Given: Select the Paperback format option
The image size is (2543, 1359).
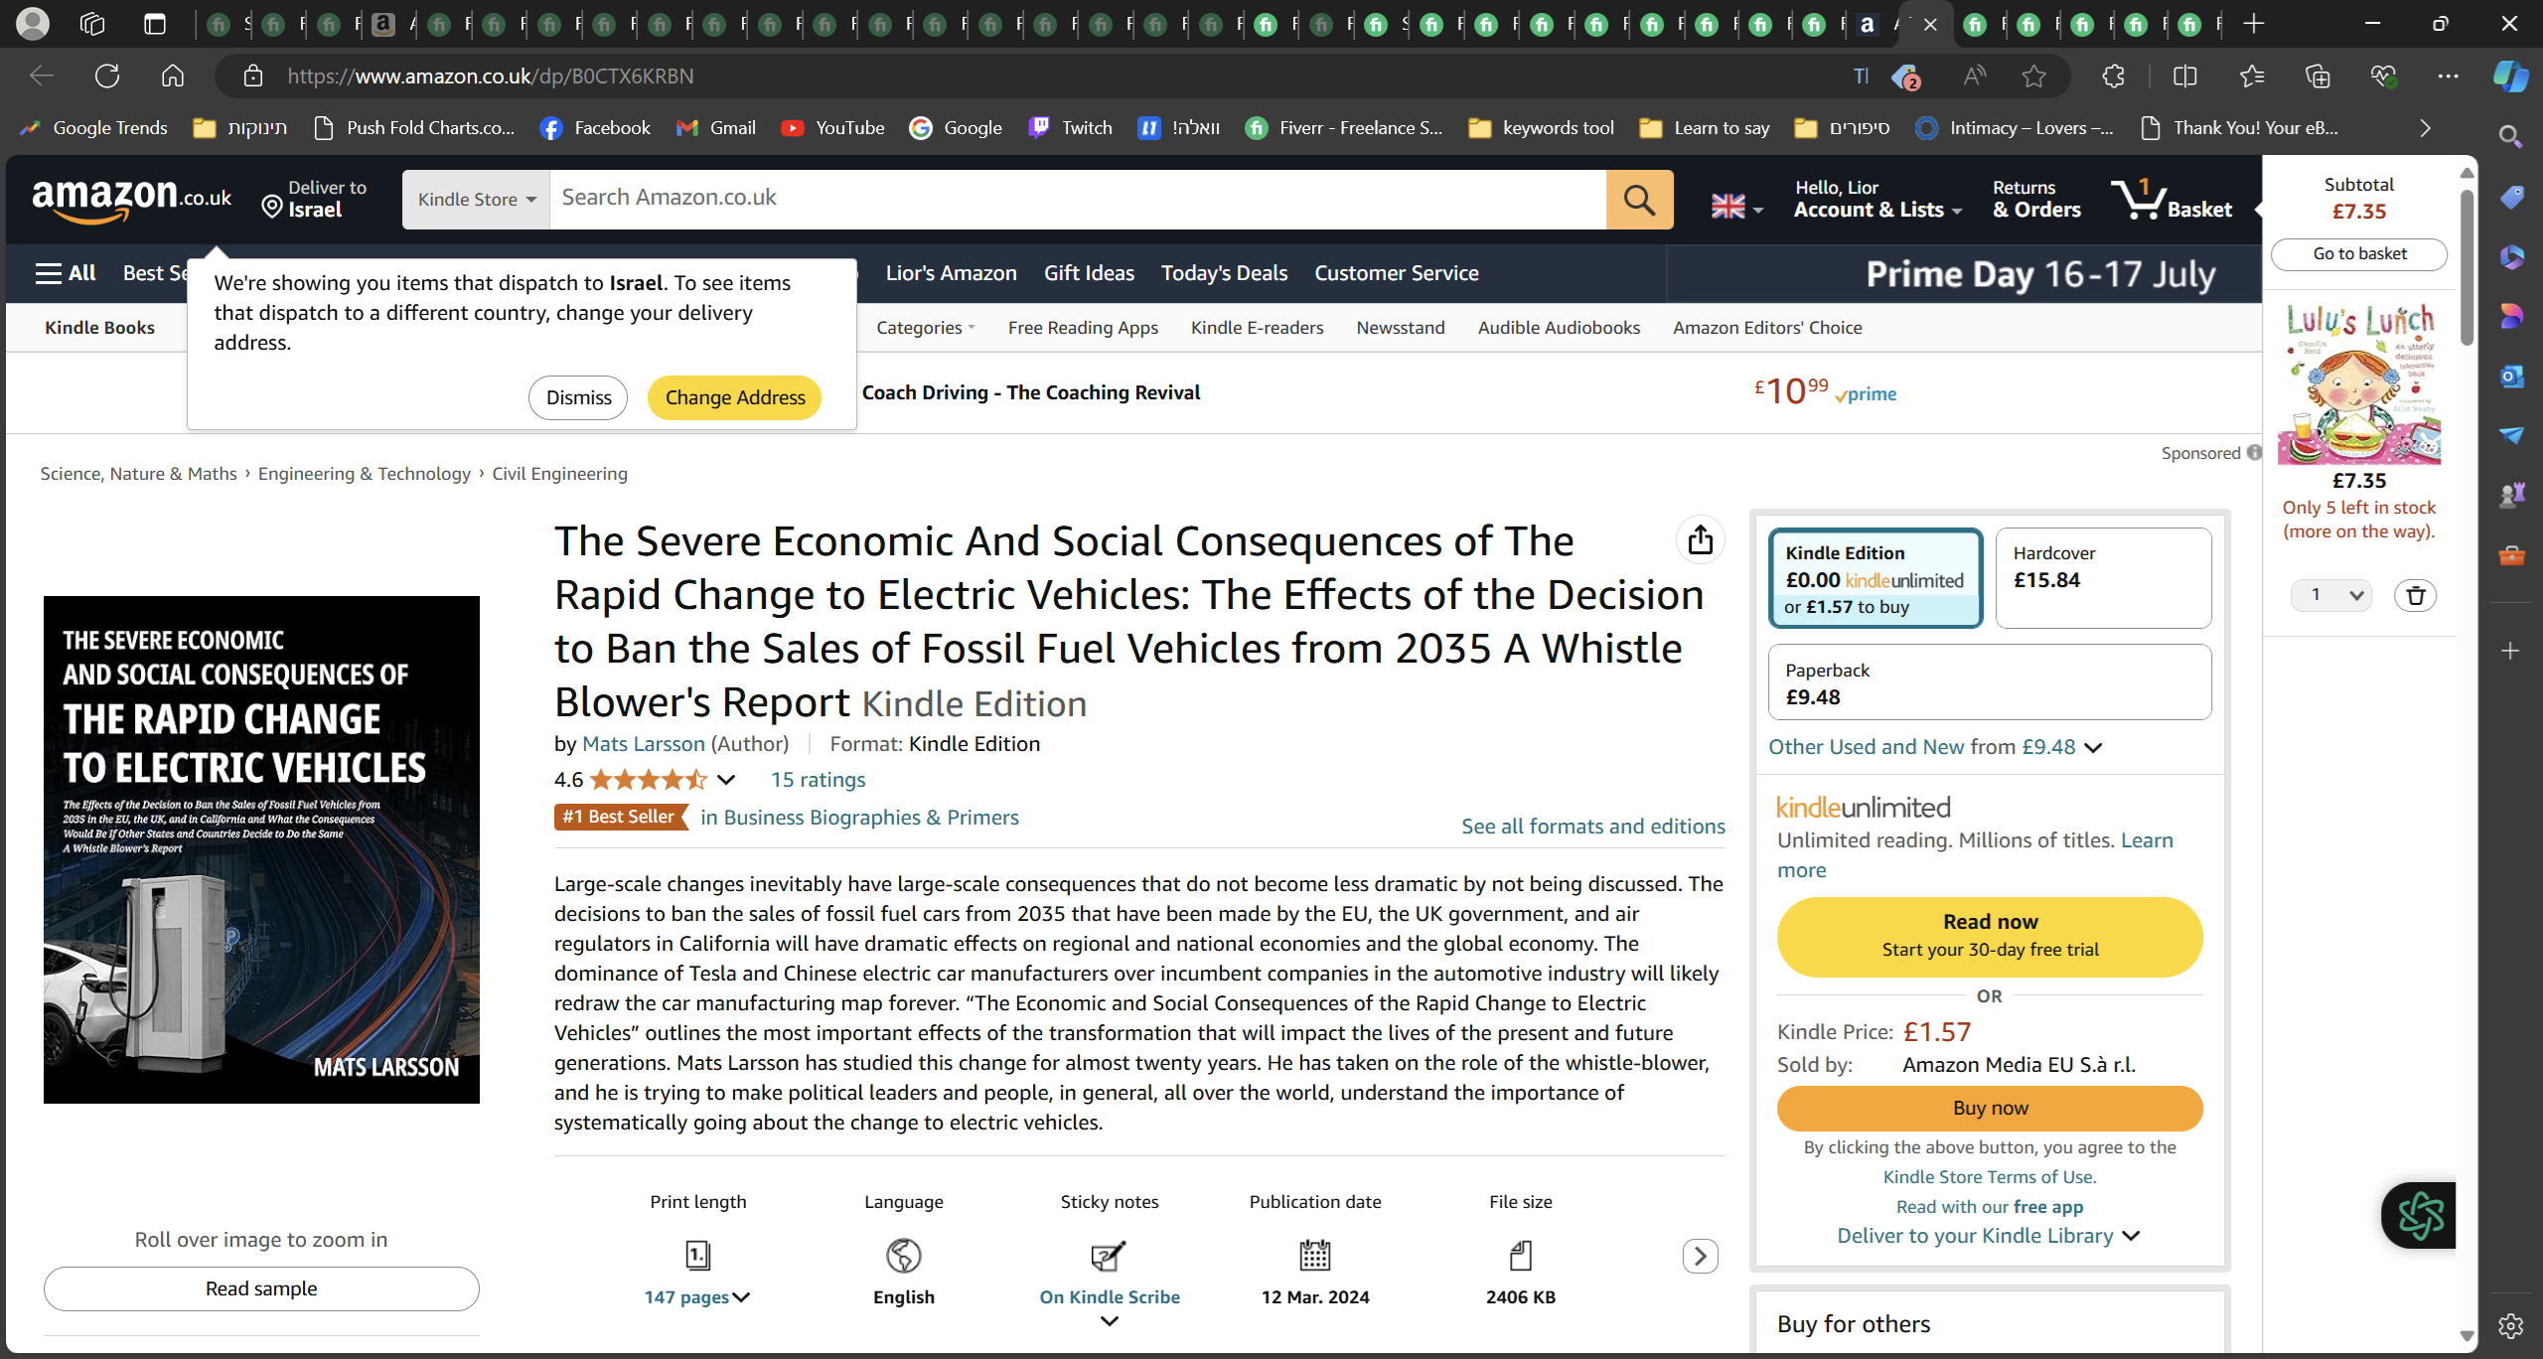Looking at the screenshot, I should coord(1989,682).
